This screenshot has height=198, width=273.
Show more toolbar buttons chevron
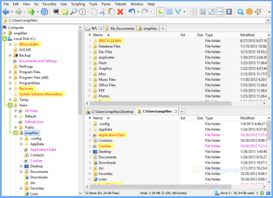(269, 12)
